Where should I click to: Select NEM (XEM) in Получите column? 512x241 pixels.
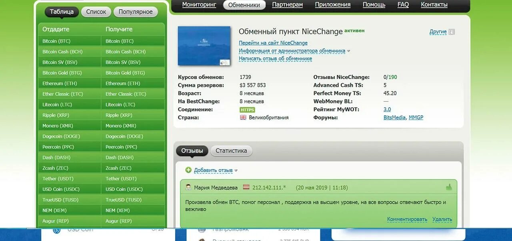pos(133,210)
